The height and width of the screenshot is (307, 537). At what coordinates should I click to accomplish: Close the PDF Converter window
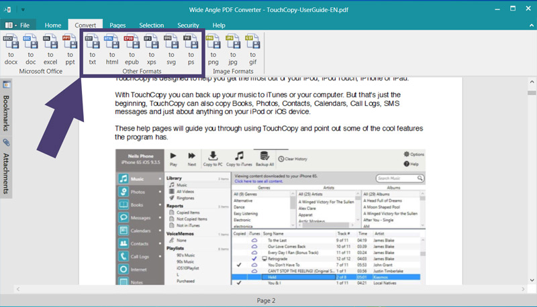coord(528,9)
